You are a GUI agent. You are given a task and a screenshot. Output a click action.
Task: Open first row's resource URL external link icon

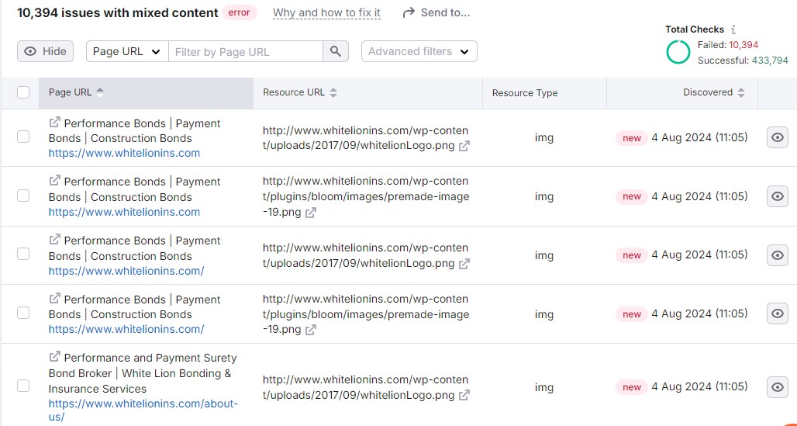(464, 146)
